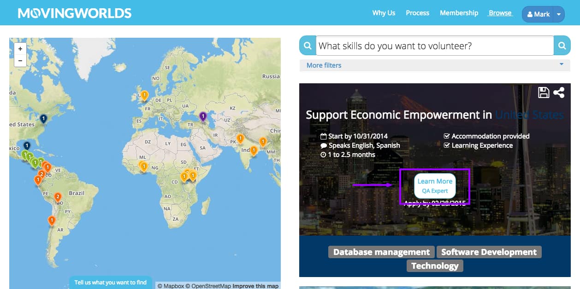580x289 pixels.
Task: Toggle the Accommodation provided checkbox
Action: pos(447,136)
